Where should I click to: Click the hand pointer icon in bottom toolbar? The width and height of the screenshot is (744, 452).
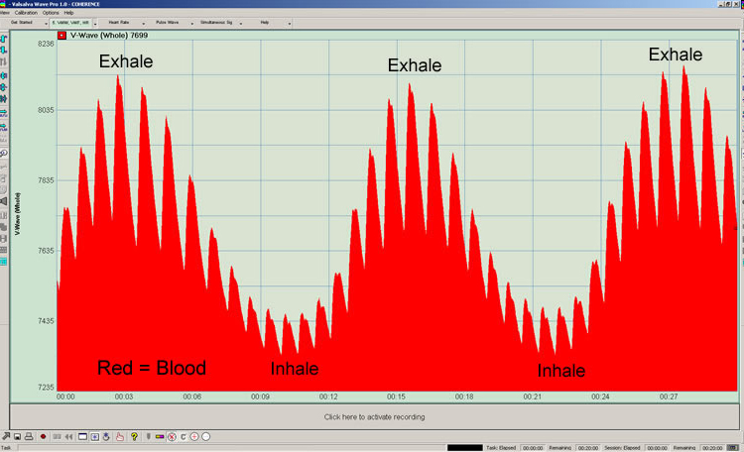point(120,437)
